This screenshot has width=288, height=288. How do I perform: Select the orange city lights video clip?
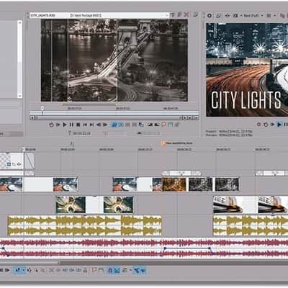click(174, 184)
